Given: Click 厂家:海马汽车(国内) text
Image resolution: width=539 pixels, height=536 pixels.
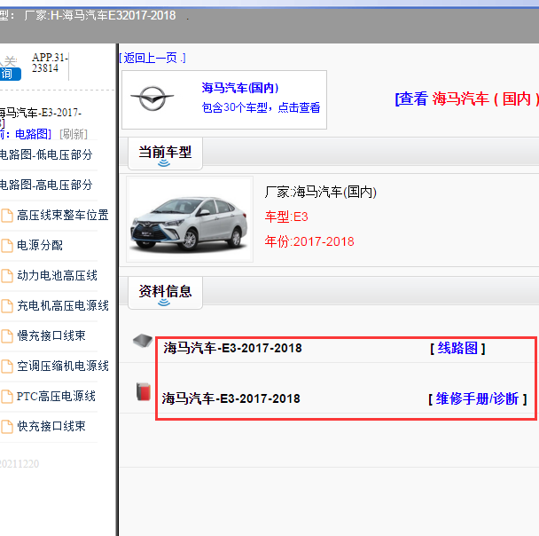Looking at the screenshot, I should tap(320, 192).
